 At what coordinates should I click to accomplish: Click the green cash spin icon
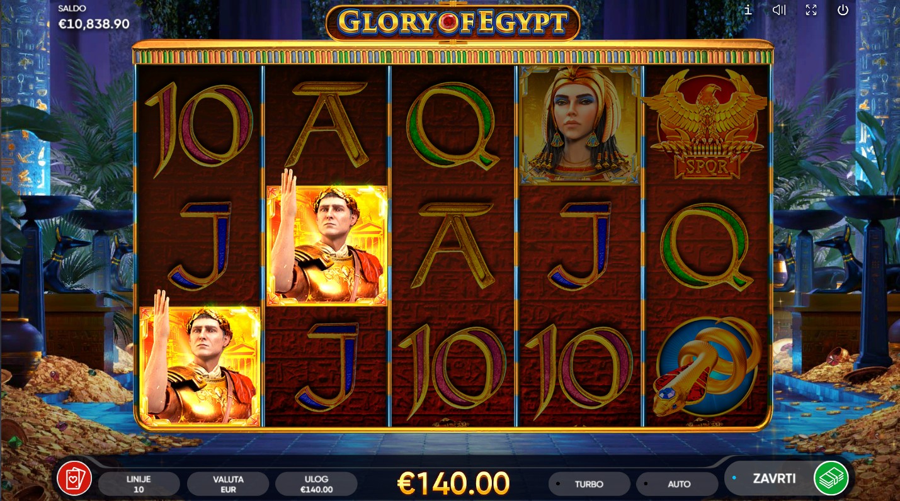(831, 478)
